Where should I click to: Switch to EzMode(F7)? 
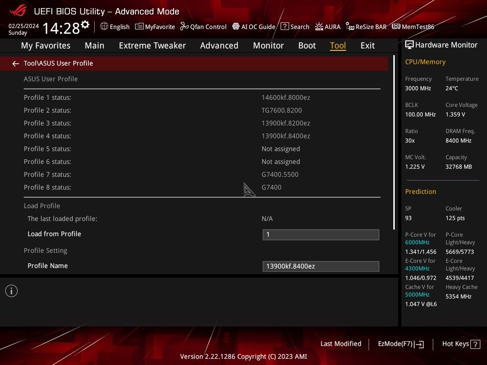tap(400, 344)
